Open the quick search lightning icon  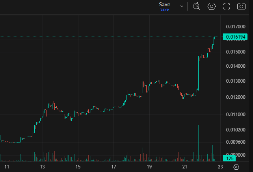click(196, 6)
